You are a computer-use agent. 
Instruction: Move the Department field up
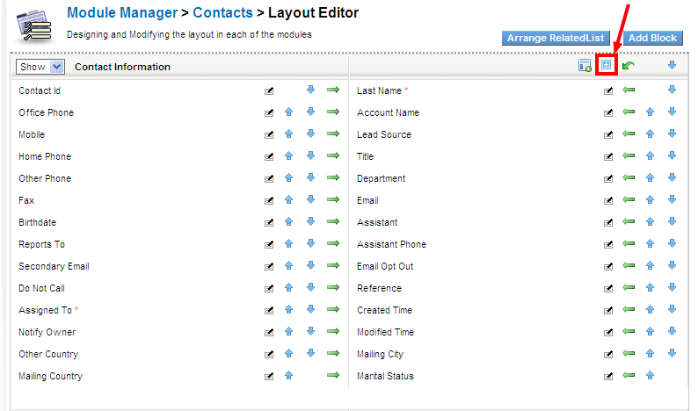pyautogui.click(x=650, y=178)
